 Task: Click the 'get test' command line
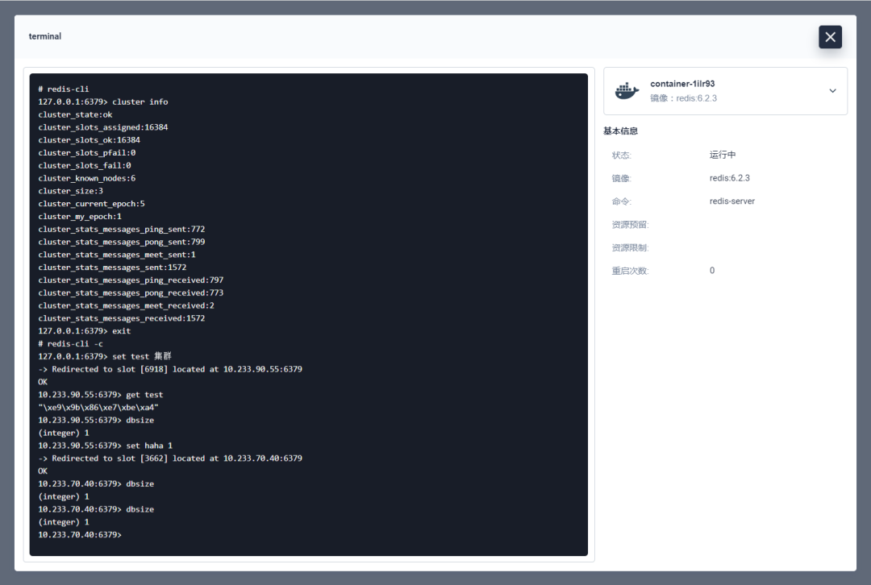tap(101, 395)
